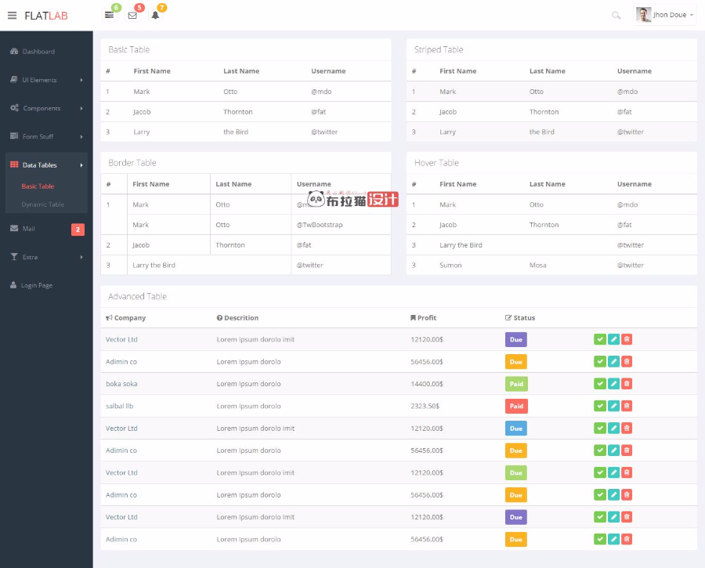Click the Striped Table panel title

439,49
